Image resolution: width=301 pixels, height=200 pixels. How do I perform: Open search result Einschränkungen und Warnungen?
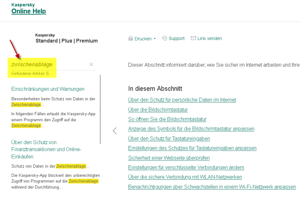(48, 89)
